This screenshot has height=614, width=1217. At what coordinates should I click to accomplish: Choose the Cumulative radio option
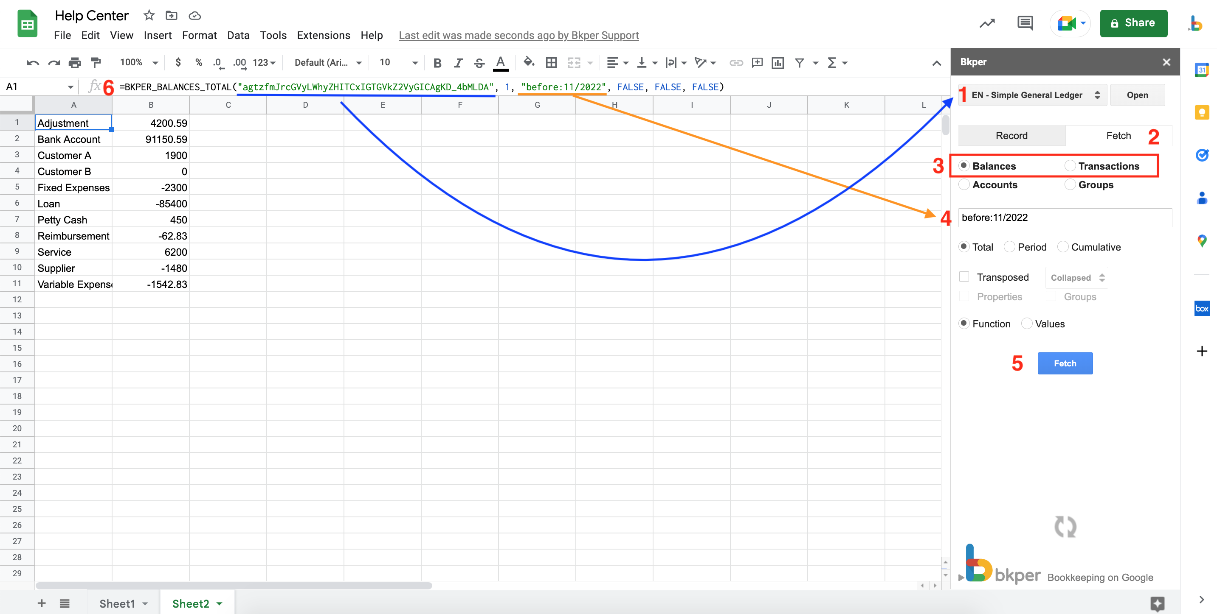(x=1063, y=247)
